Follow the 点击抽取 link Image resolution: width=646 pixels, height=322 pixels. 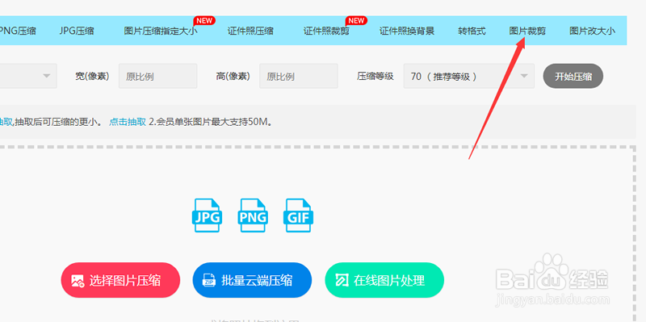click(128, 122)
